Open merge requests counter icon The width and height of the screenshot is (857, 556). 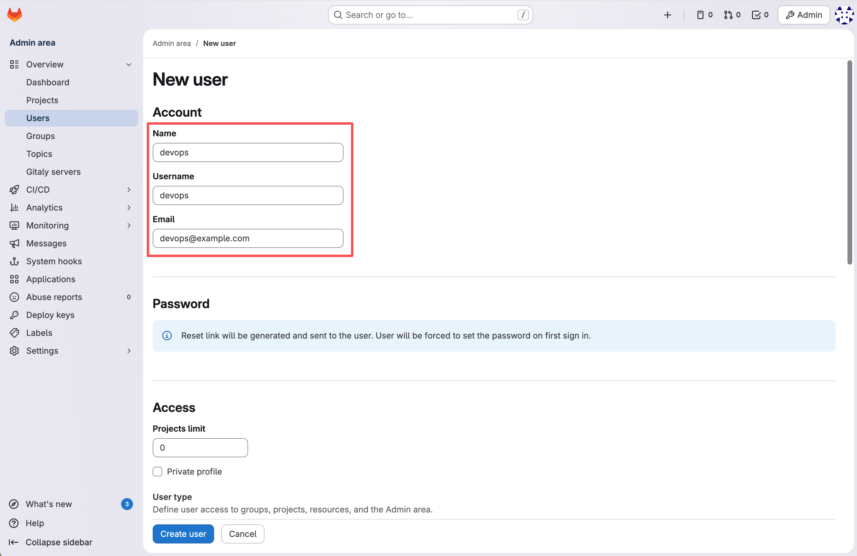click(x=732, y=15)
